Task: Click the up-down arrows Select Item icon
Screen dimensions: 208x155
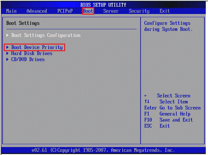Action: [x=147, y=102]
